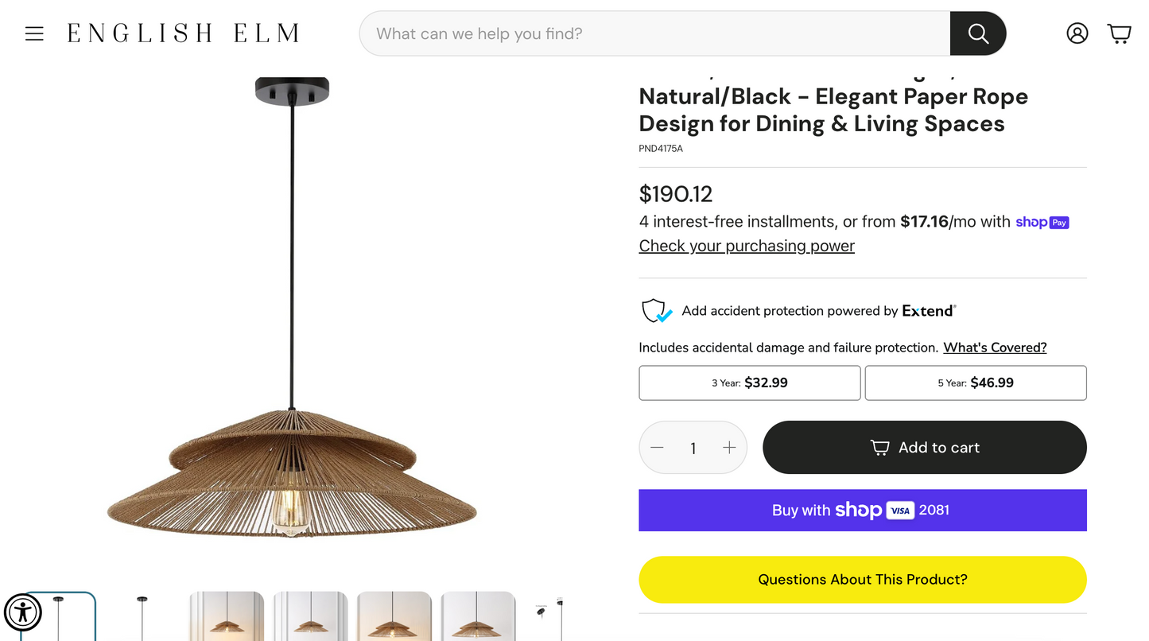Viewport: 1149px width, 641px height.
Task: Open Check your purchasing power link
Action: tap(746, 246)
